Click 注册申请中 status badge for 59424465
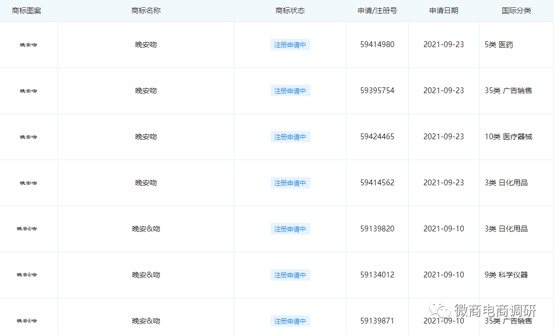Image resolution: width=554 pixels, height=335 pixels. tap(290, 137)
